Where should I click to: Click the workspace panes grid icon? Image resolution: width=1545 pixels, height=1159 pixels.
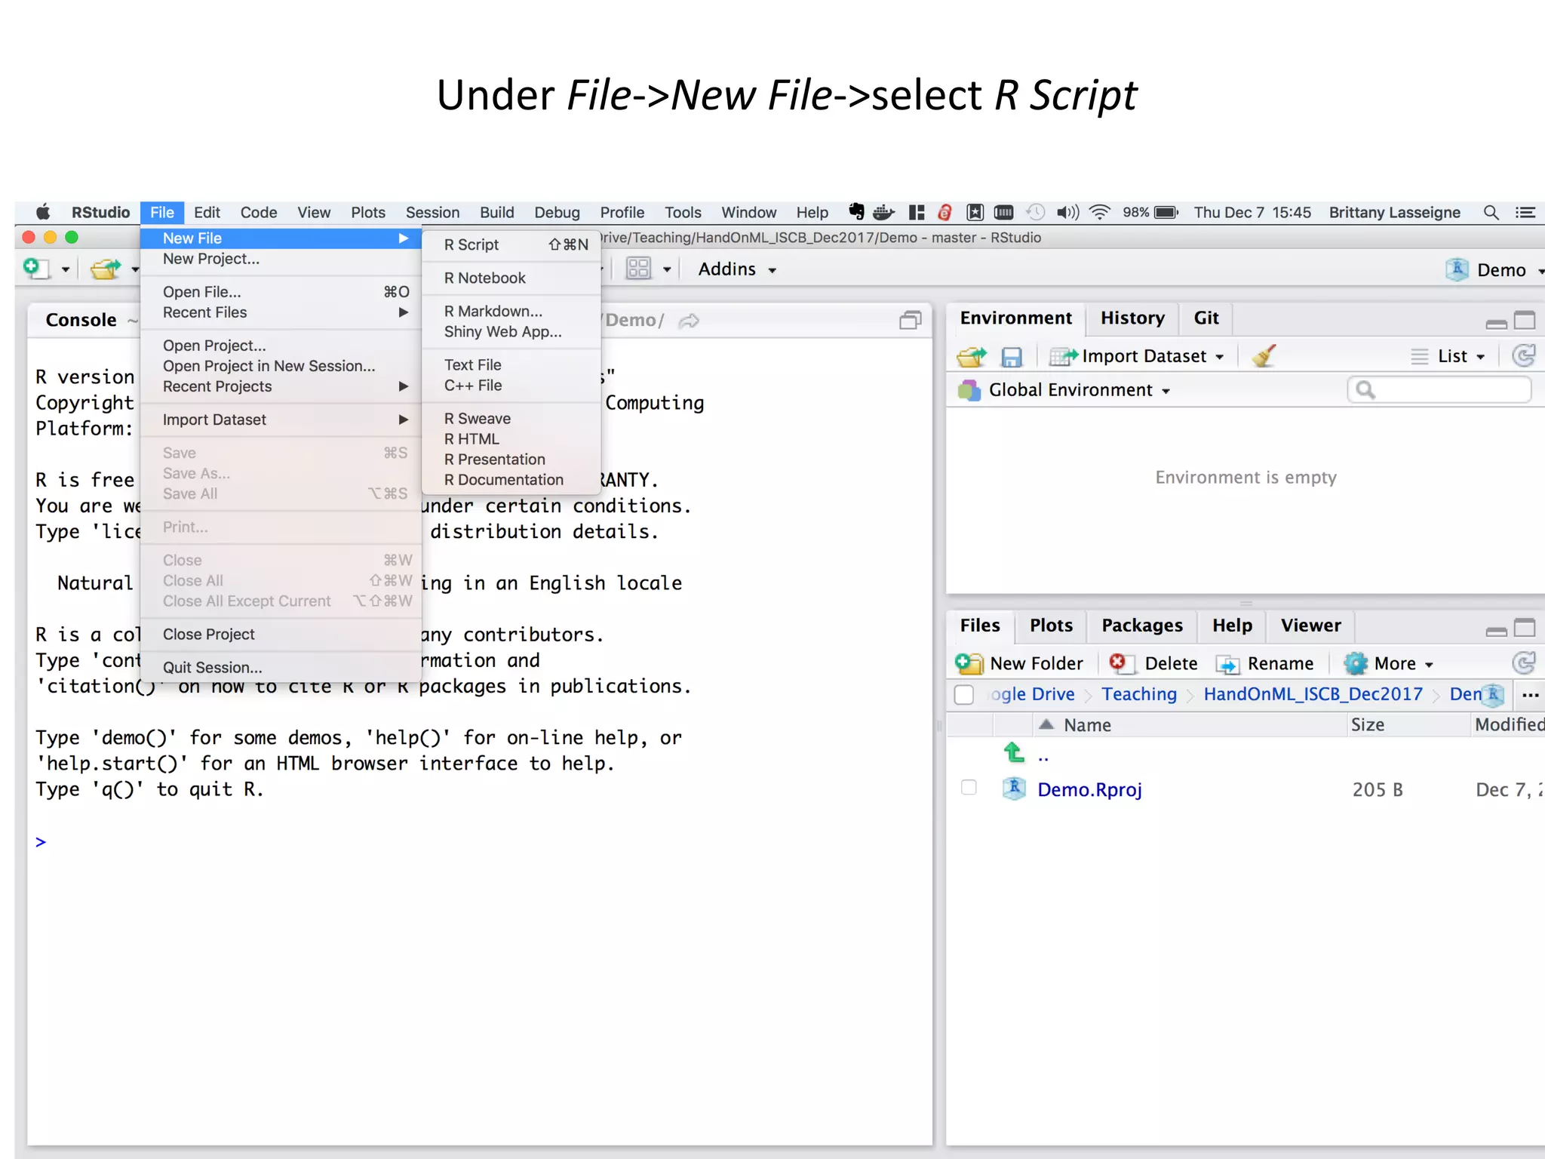pyautogui.click(x=638, y=269)
